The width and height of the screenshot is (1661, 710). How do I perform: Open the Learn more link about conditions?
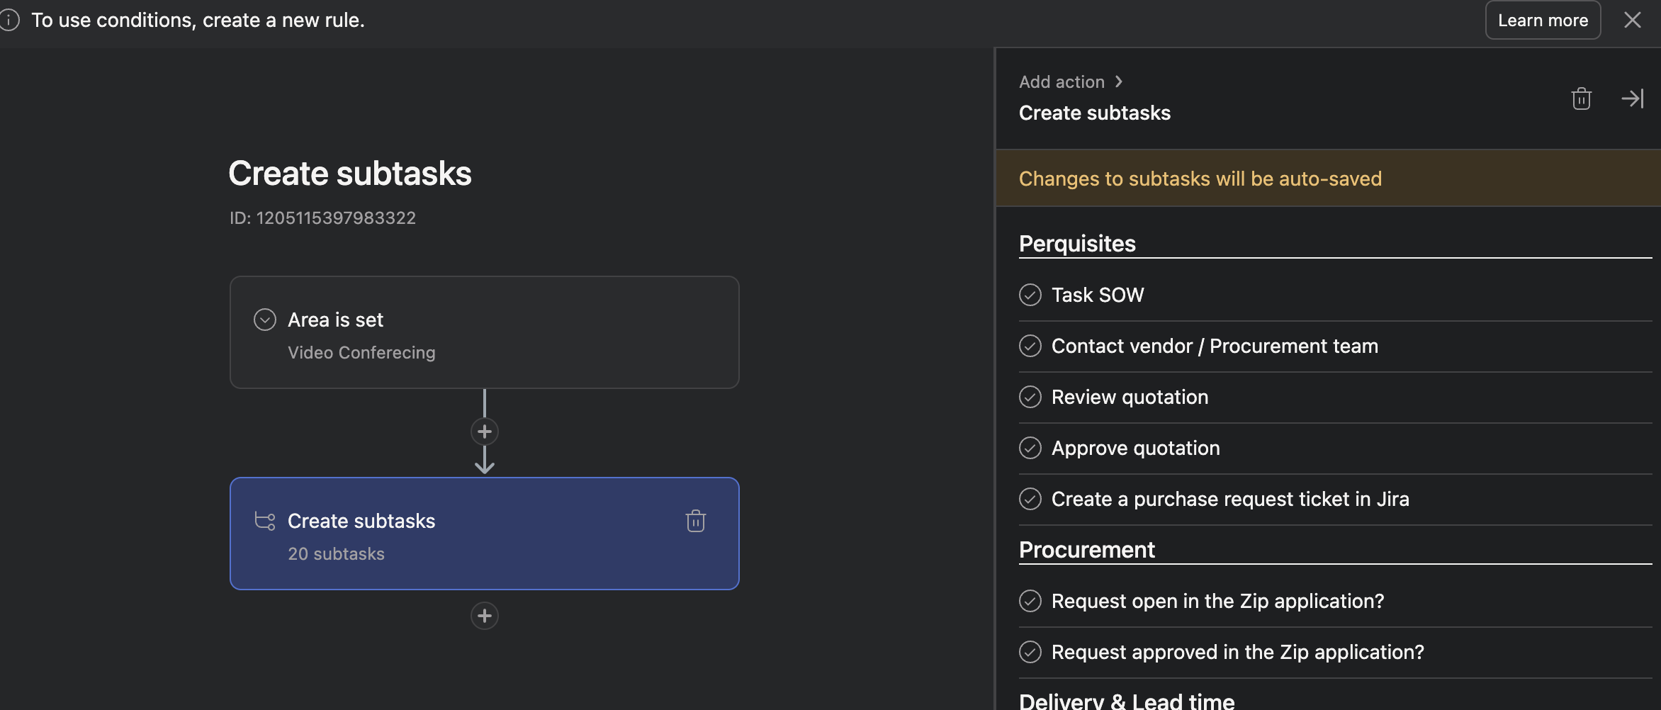(1543, 20)
